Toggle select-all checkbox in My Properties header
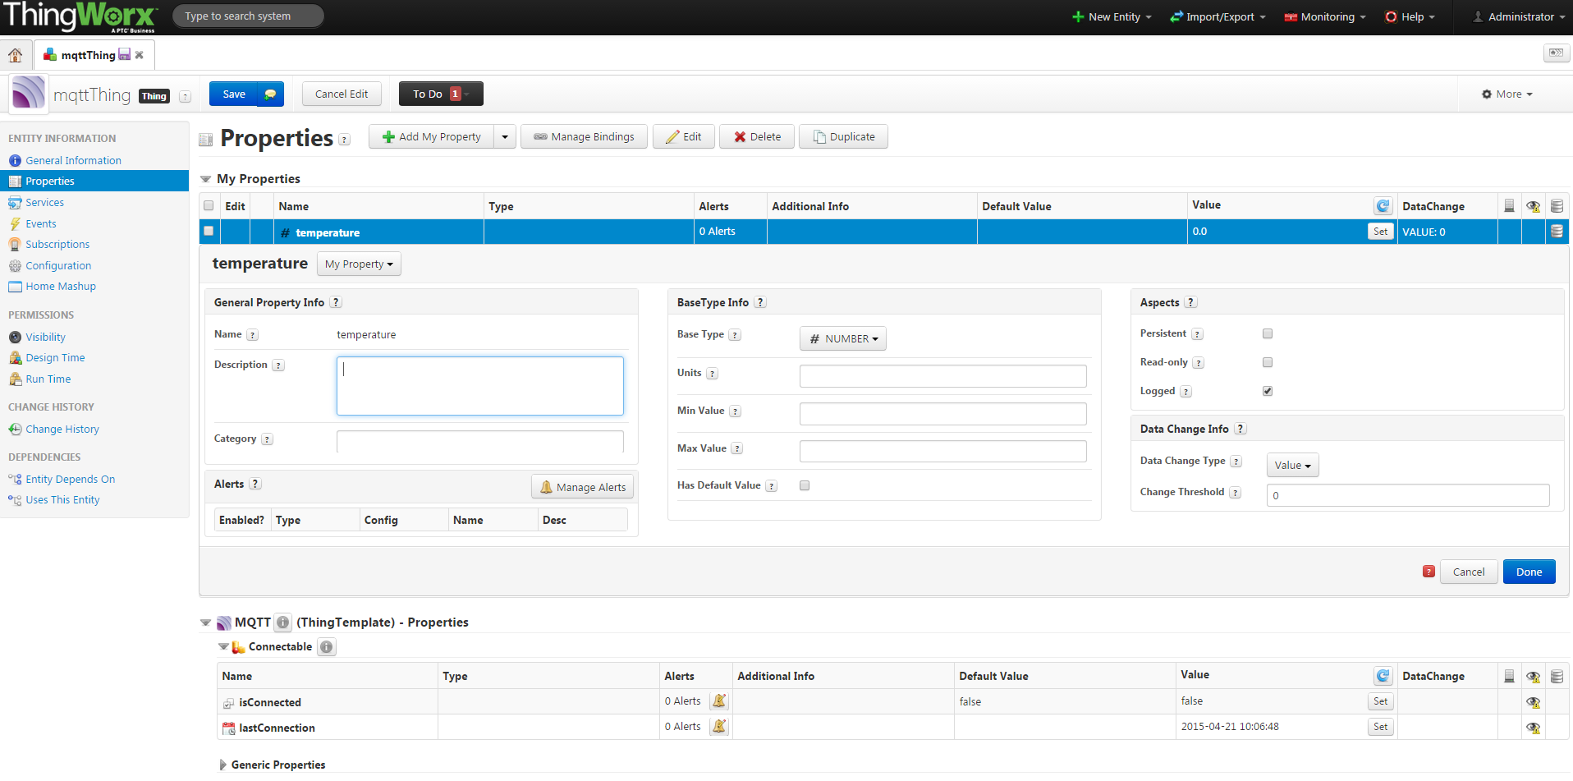 (209, 206)
